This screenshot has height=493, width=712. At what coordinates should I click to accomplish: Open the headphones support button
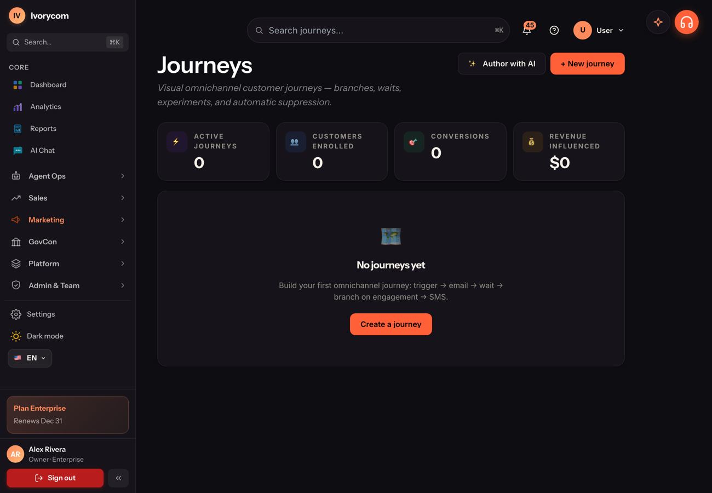pos(687,22)
